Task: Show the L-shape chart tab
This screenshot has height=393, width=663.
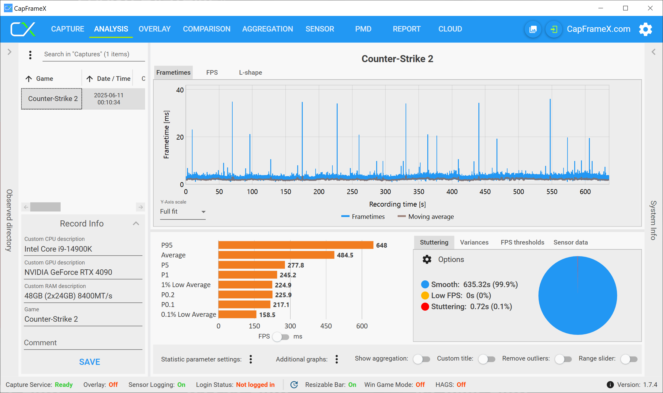Action: 250,73
